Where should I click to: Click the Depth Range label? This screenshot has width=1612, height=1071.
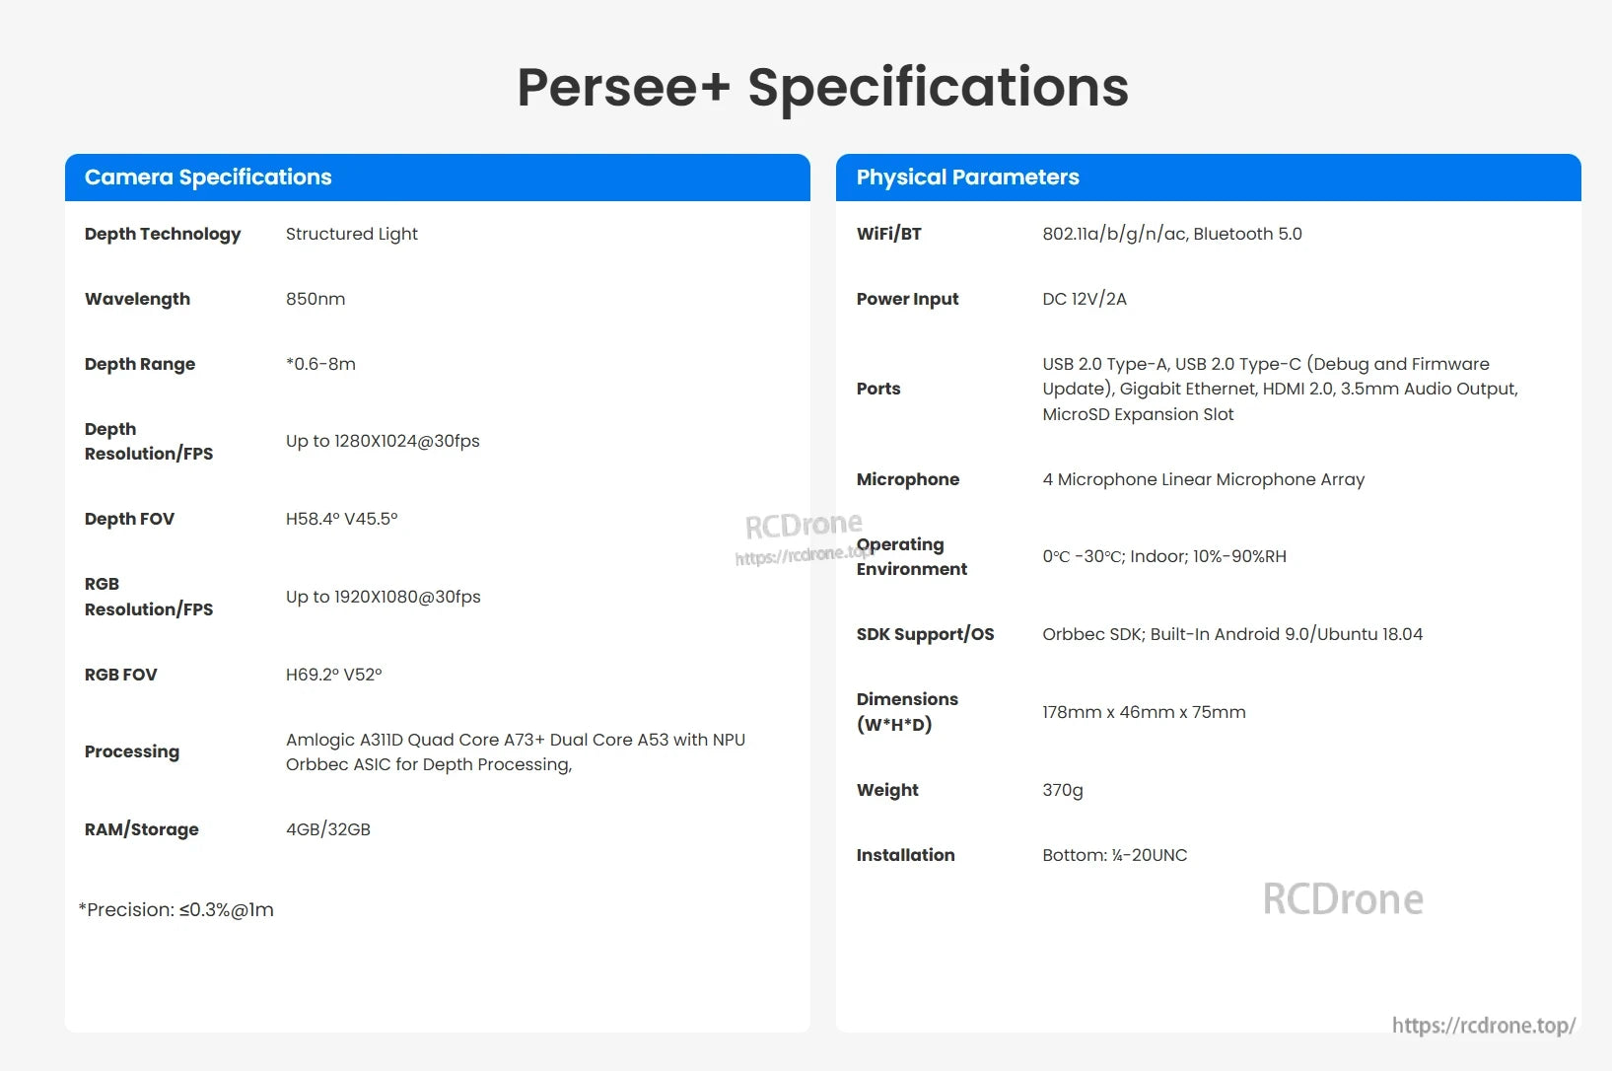(x=140, y=364)
